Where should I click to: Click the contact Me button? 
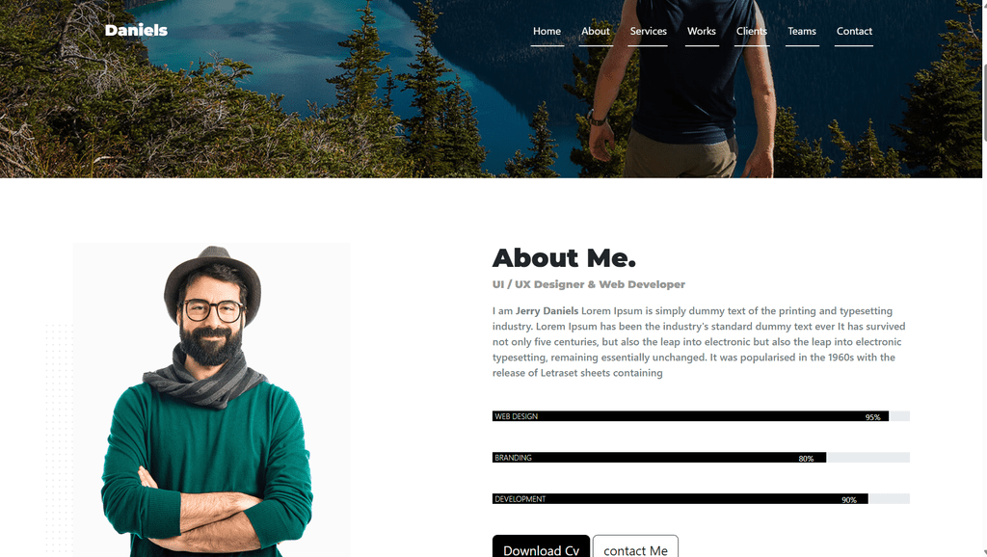coord(635,547)
